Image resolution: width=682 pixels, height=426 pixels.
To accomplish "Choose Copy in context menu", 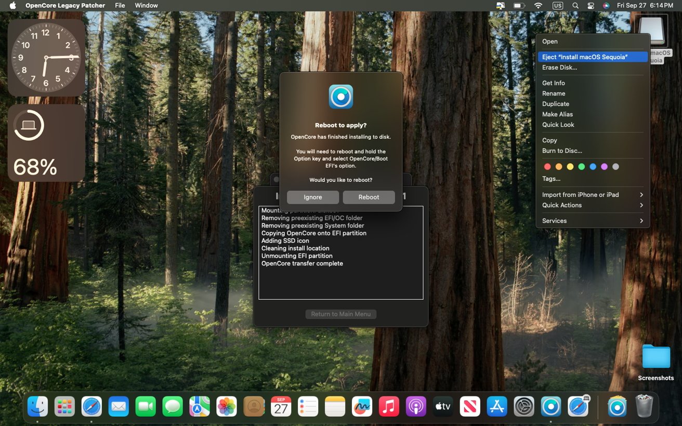I will [x=593, y=140].
